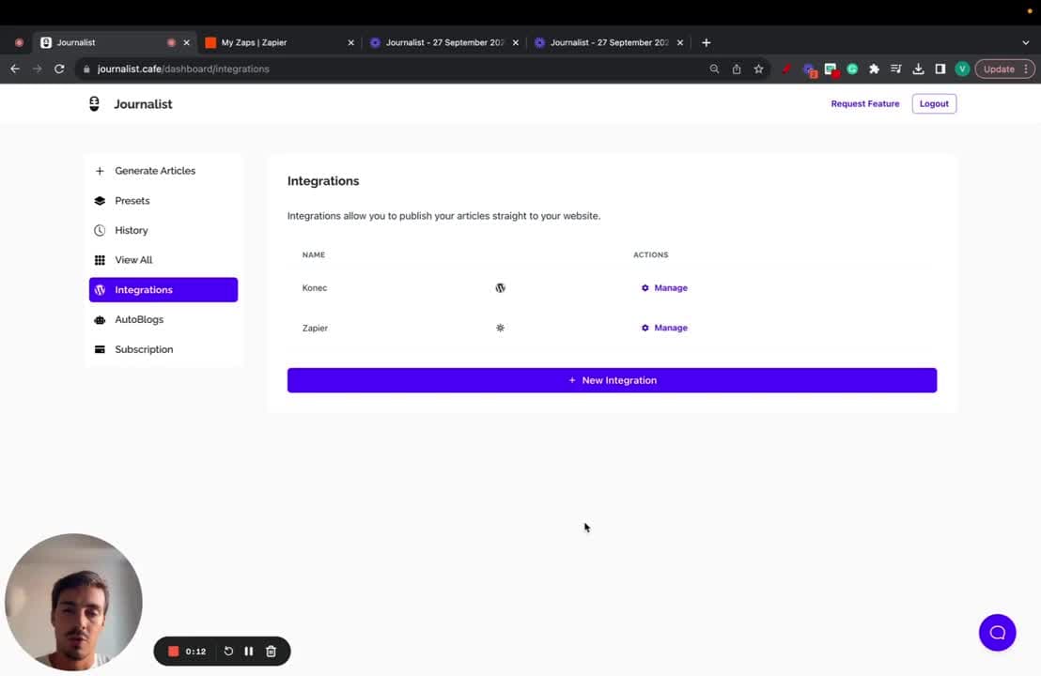This screenshot has width=1041, height=676.
Task: Click the AutoBlogs globe icon
Action: pyautogui.click(x=100, y=319)
